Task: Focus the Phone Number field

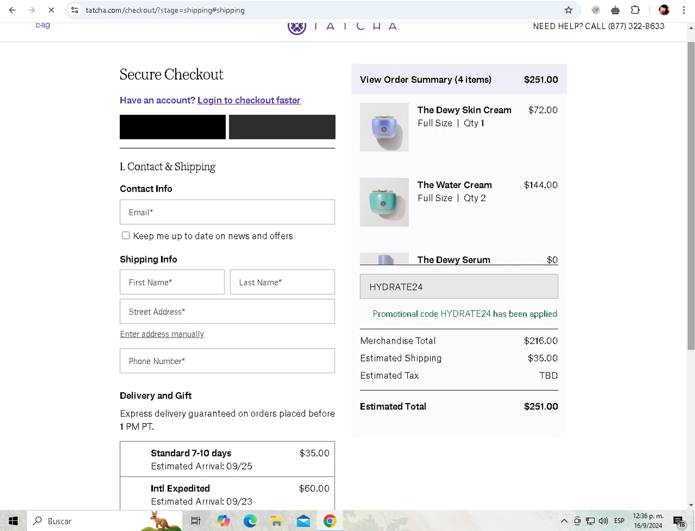Action: tap(227, 361)
